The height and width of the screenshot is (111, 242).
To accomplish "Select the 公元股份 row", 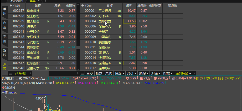I will [42, 32].
